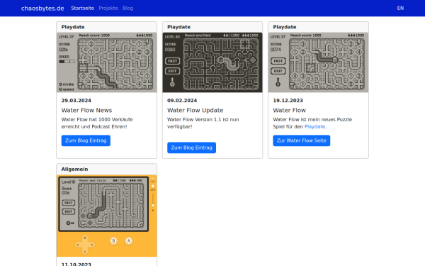
Task: Select the Startseite navigation item
Action: pyautogui.click(x=82, y=8)
